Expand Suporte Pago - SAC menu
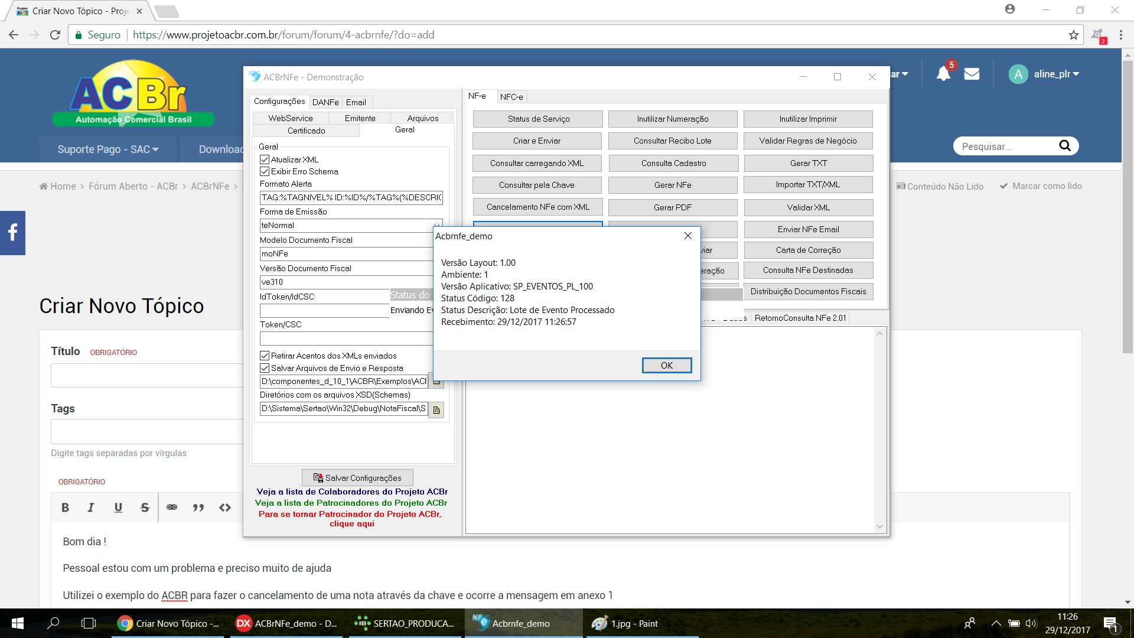 pyautogui.click(x=108, y=149)
